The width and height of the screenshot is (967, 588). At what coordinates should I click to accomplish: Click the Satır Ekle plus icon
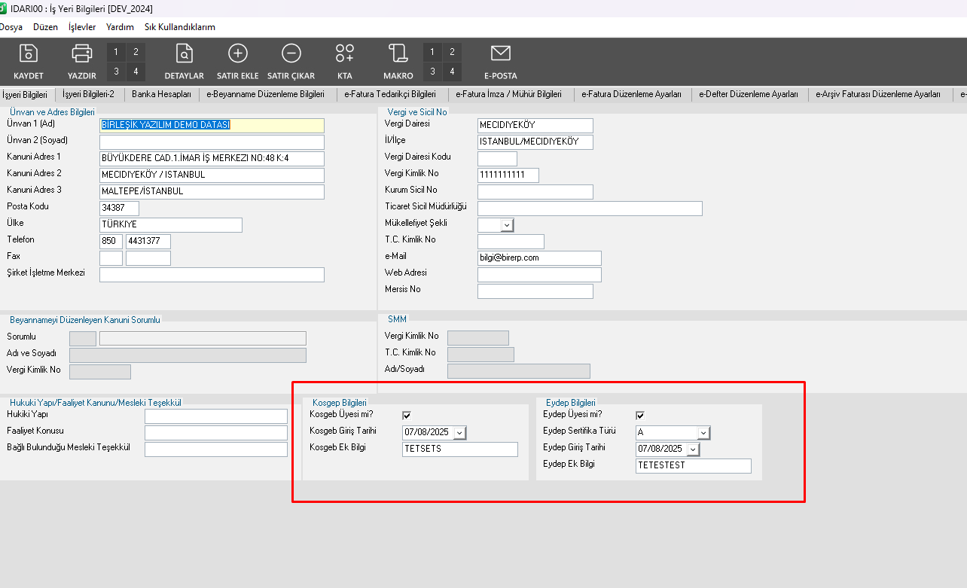tap(238, 55)
